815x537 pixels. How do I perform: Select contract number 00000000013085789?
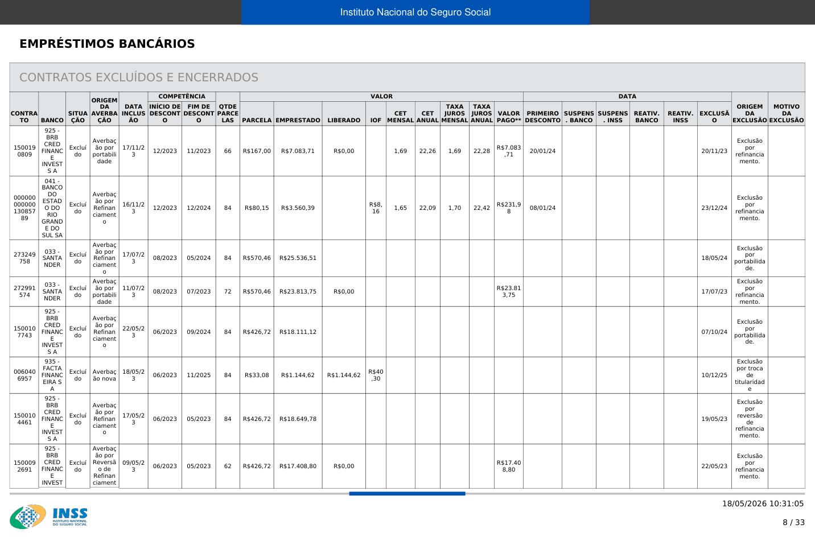pos(24,208)
